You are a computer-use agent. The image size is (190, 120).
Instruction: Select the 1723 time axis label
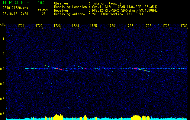(x=57, y=26)
